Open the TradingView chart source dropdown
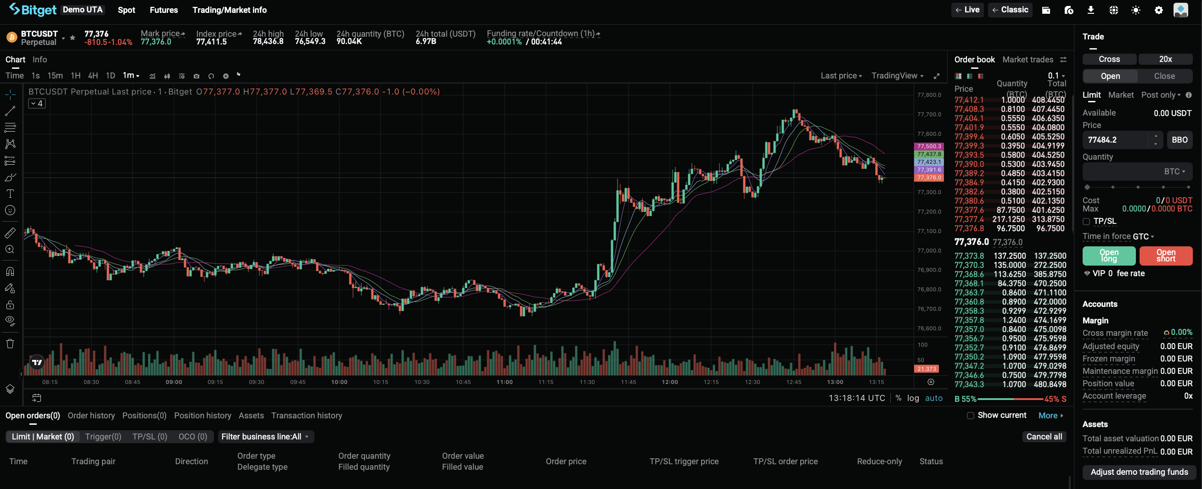The height and width of the screenshot is (489, 1202). point(897,76)
